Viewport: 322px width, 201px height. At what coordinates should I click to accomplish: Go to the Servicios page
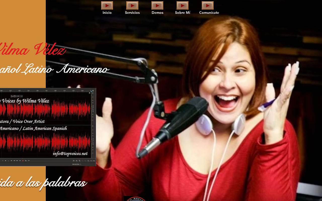(132, 13)
